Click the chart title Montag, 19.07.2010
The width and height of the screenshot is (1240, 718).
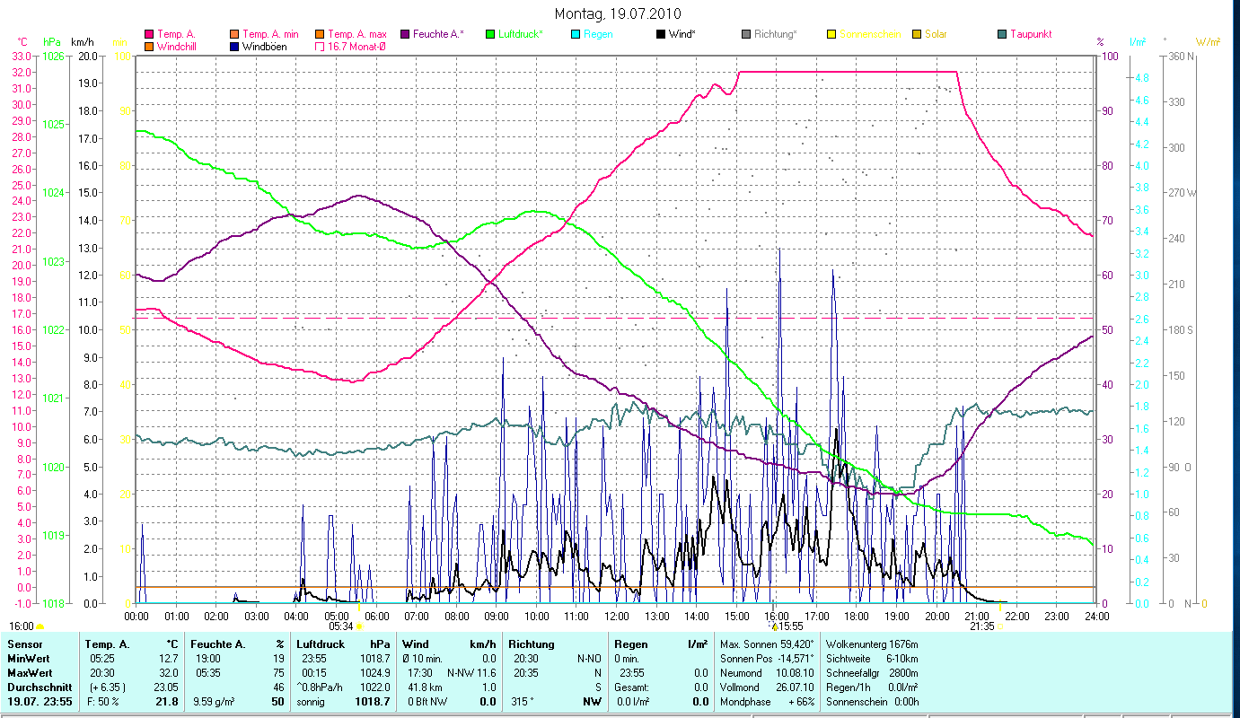[618, 13]
